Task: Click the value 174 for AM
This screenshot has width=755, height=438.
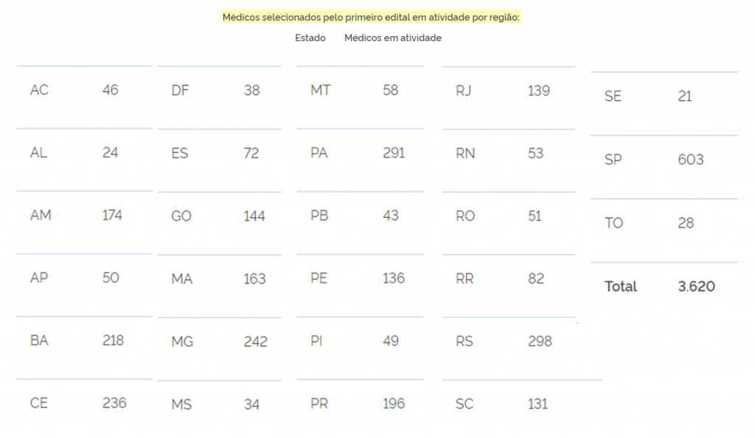Action: tap(112, 216)
